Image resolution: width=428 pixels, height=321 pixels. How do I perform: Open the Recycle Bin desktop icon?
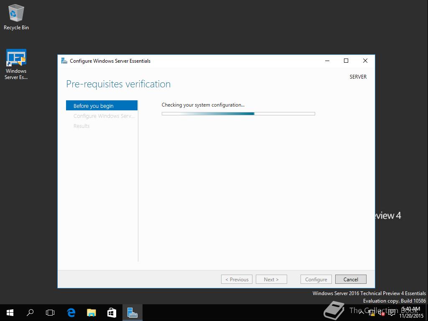pyautogui.click(x=16, y=17)
